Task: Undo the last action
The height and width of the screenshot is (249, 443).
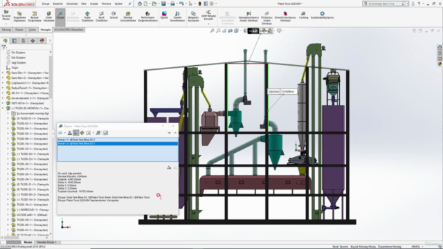Action: [x=181, y=3]
